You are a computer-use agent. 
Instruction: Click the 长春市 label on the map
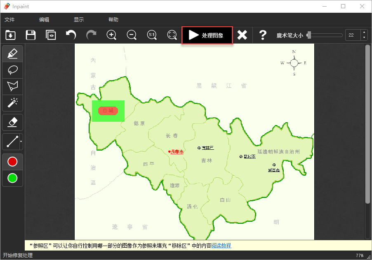click(x=177, y=152)
